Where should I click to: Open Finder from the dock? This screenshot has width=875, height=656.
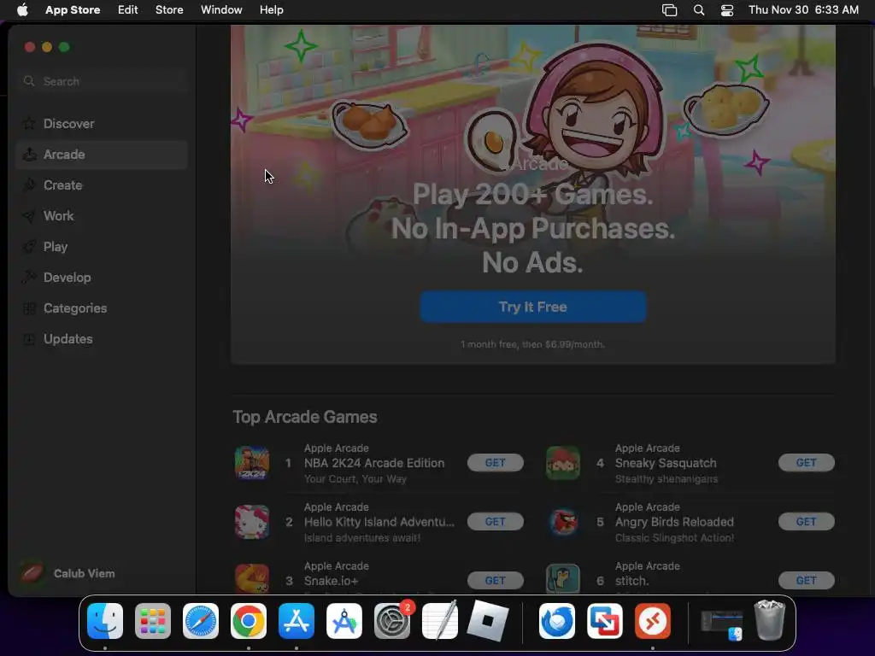click(x=105, y=621)
